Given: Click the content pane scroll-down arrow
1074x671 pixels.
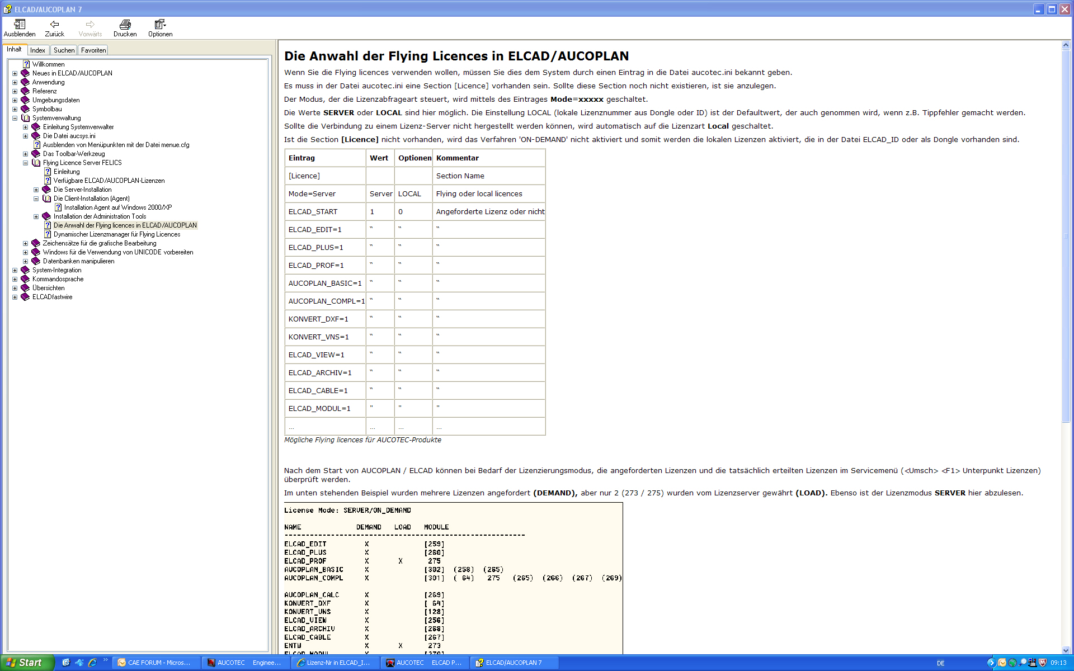Looking at the screenshot, I should pyautogui.click(x=1066, y=650).
